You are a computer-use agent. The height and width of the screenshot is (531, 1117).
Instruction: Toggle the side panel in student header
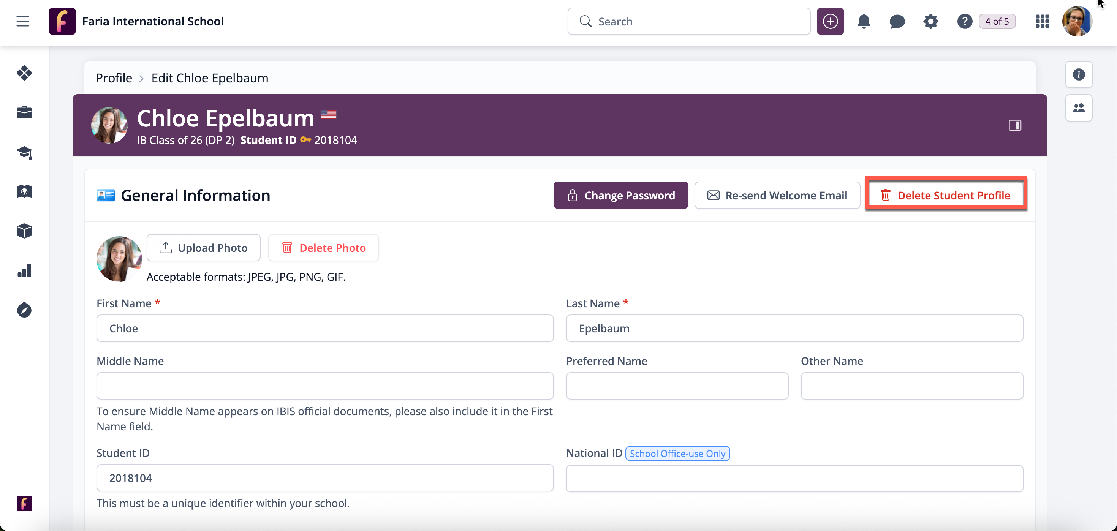[1015, 125]
